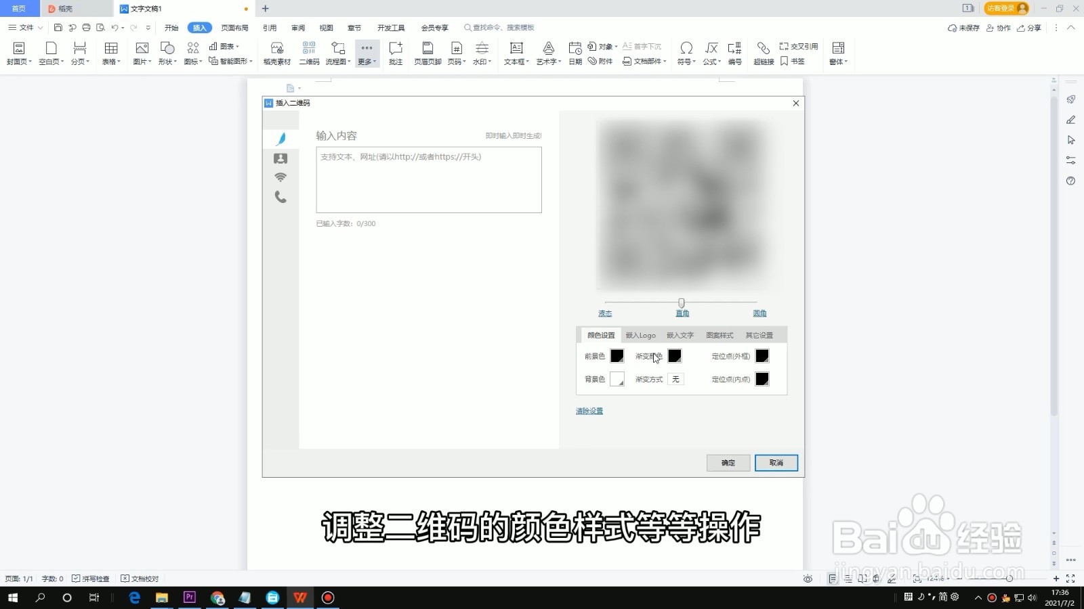Click the 定位点(外框) color swatch
Viewport: 1084px width, 609px height.
point(762,356)
